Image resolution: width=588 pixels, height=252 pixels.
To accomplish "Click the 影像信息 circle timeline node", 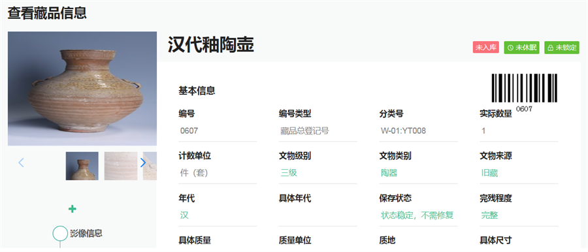I will [60, 233].
